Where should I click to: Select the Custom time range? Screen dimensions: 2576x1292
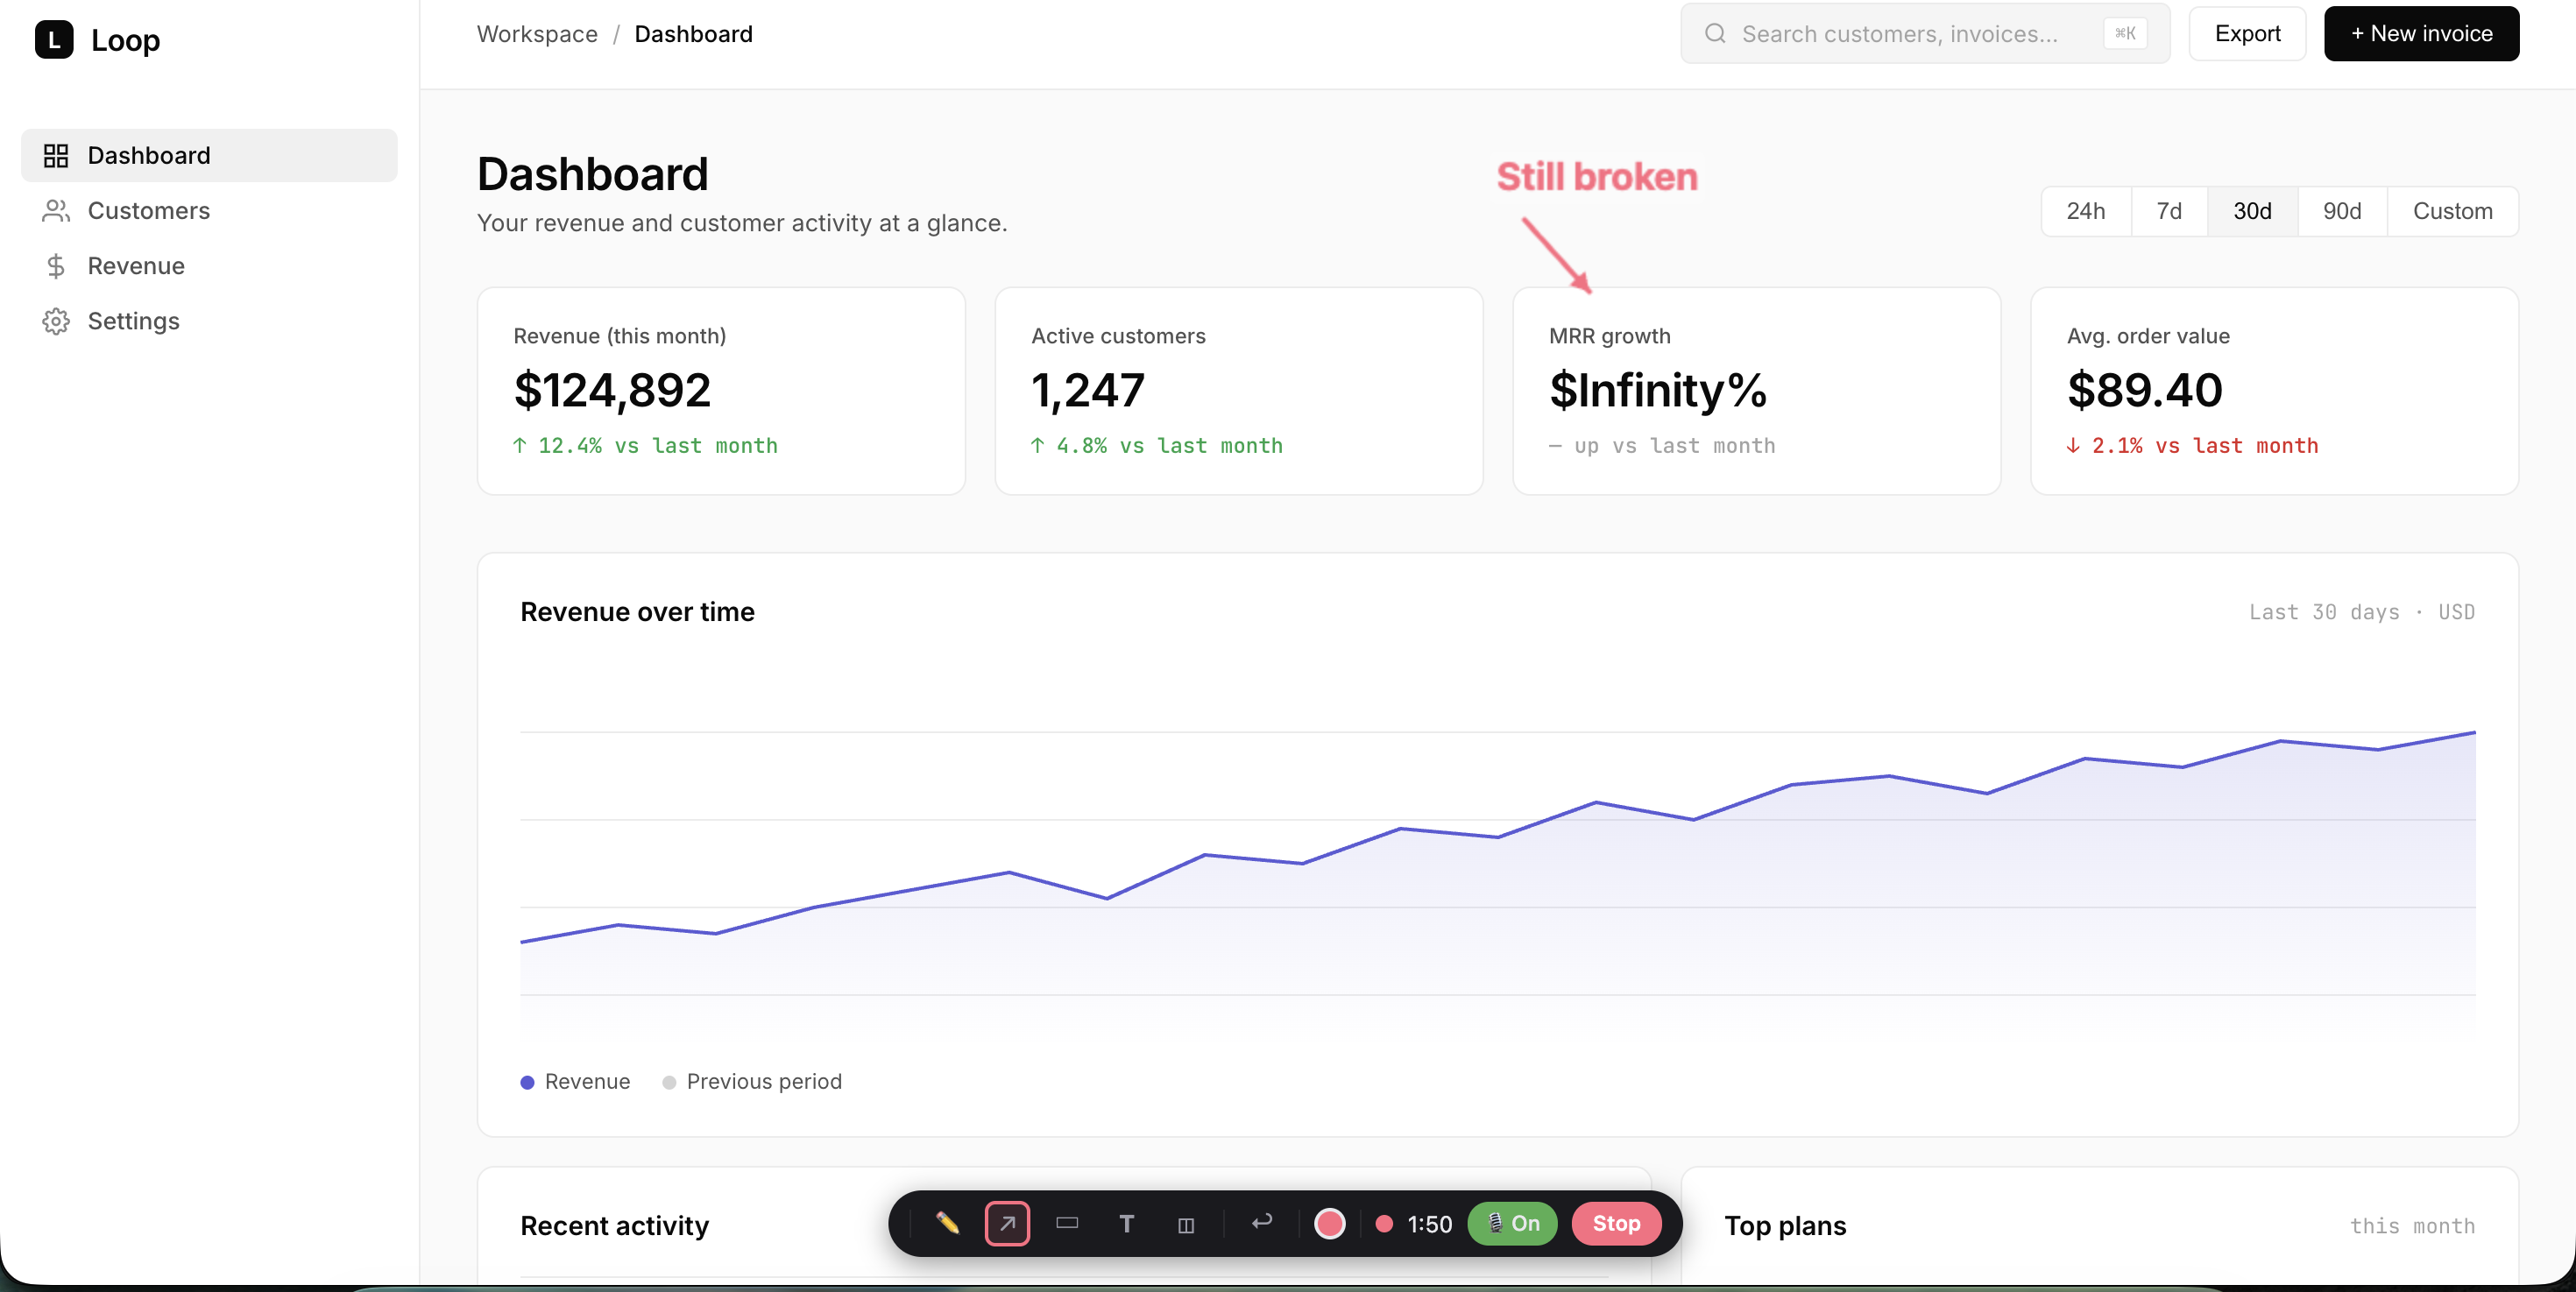(x=2452, y=211)
